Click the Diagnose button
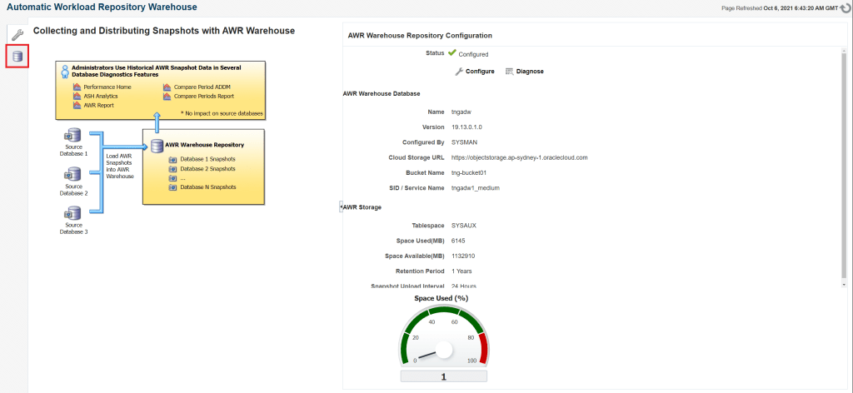Viewport: 853px width, 393px height. click(525, 72)
